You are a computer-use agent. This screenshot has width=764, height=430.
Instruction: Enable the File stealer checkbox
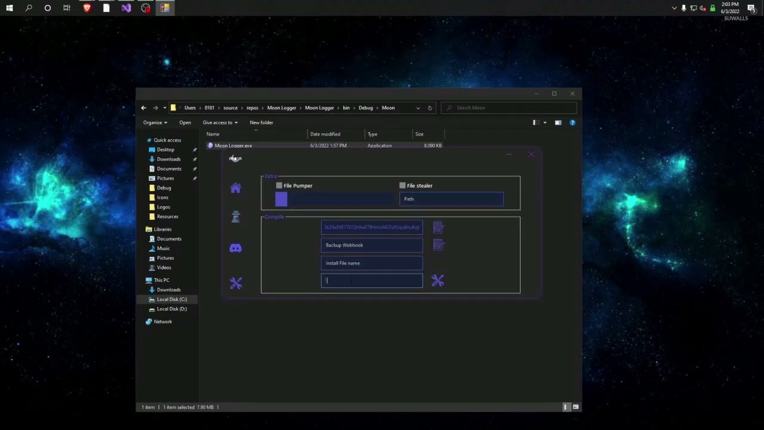[402, 186]
